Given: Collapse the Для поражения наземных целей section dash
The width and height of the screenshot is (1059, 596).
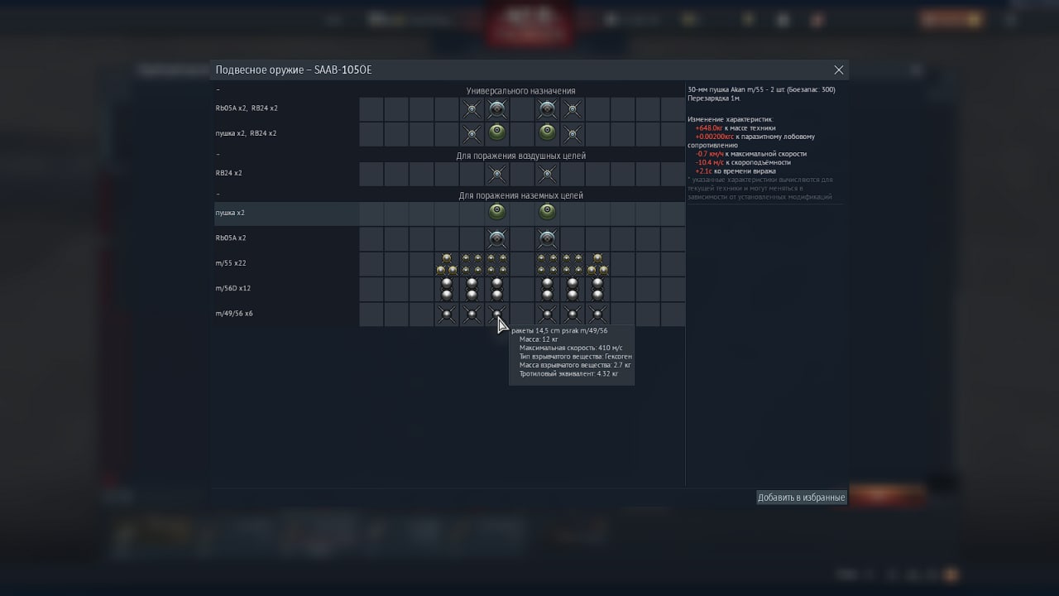Looking at the screenshot, I should pos(218,194).
